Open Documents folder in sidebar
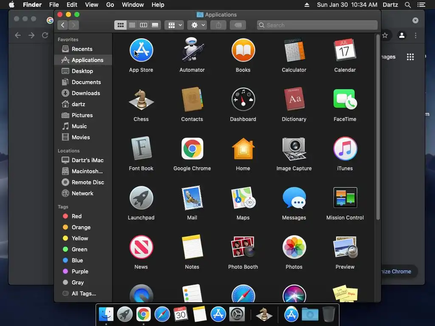The width and height of the screenshot is (435, 326). (x=83, y=82)
